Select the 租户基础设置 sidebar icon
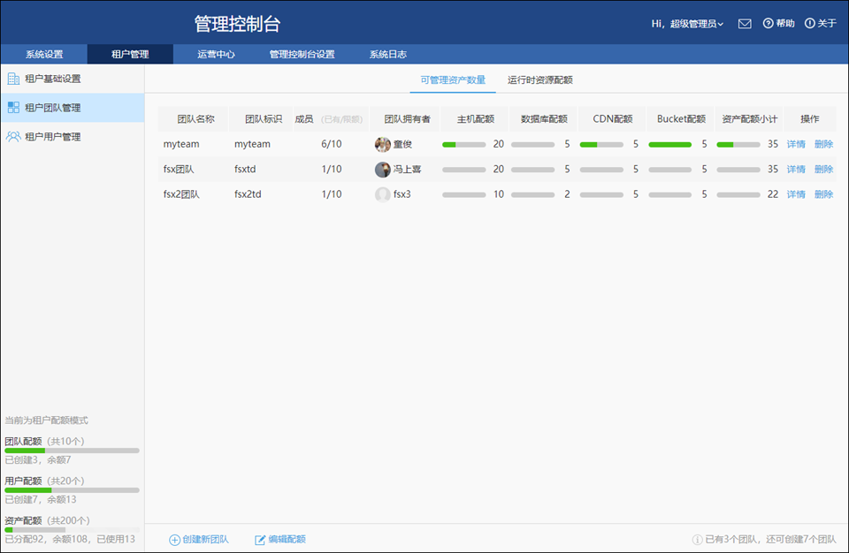The image size is (849, 553). click(x=14, y=80)
